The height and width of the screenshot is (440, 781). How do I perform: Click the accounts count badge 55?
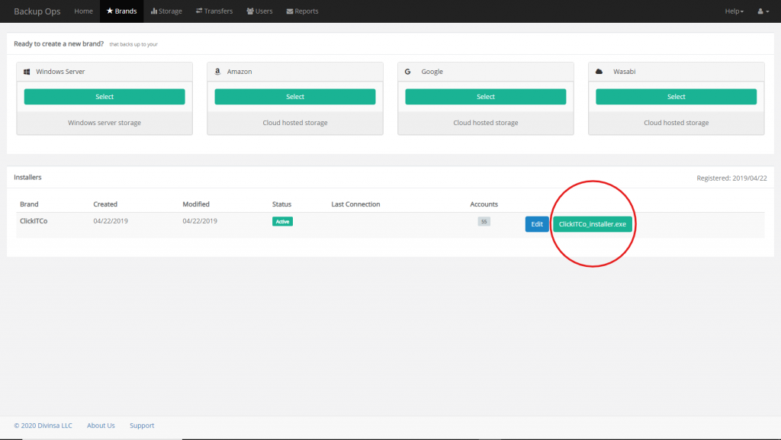pyautogui.click(x=484, y=221)
